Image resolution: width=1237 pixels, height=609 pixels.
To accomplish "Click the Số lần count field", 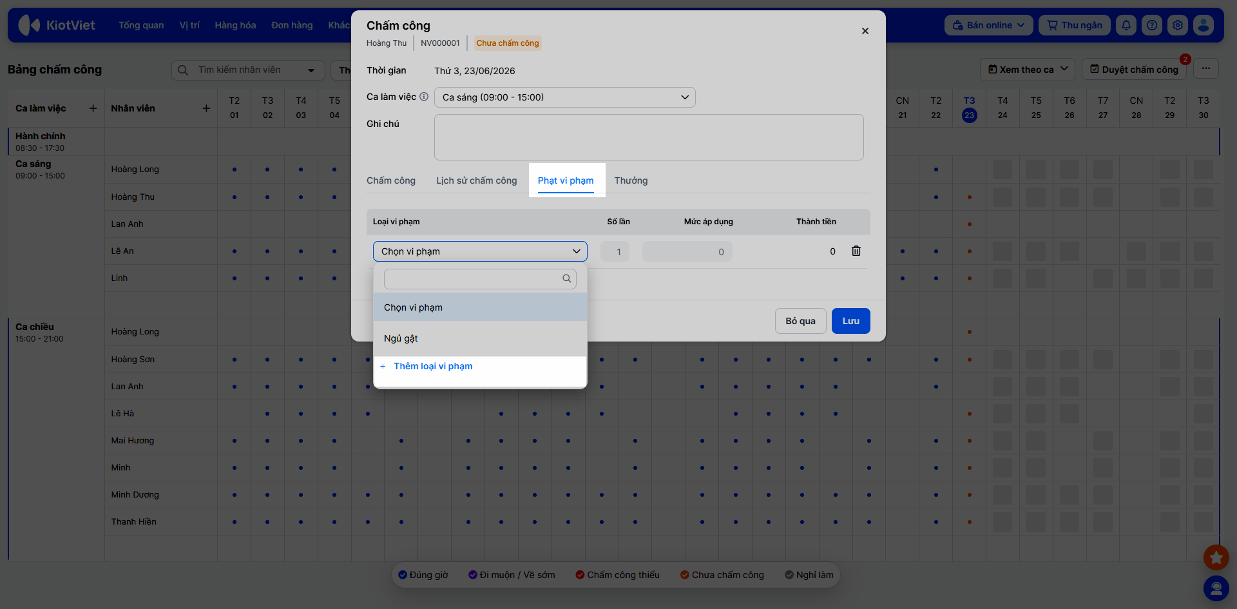I will point(615,251).
